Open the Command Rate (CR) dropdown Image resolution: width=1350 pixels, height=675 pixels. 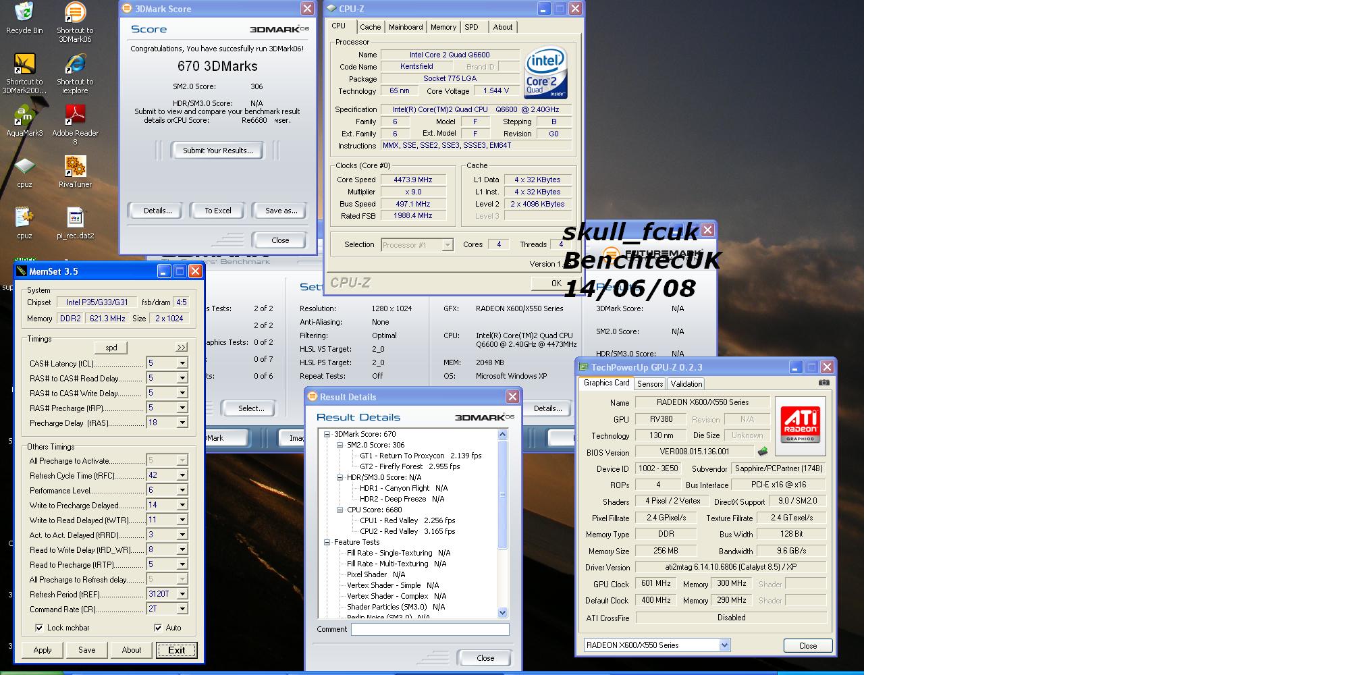click(x=182, y=609)
